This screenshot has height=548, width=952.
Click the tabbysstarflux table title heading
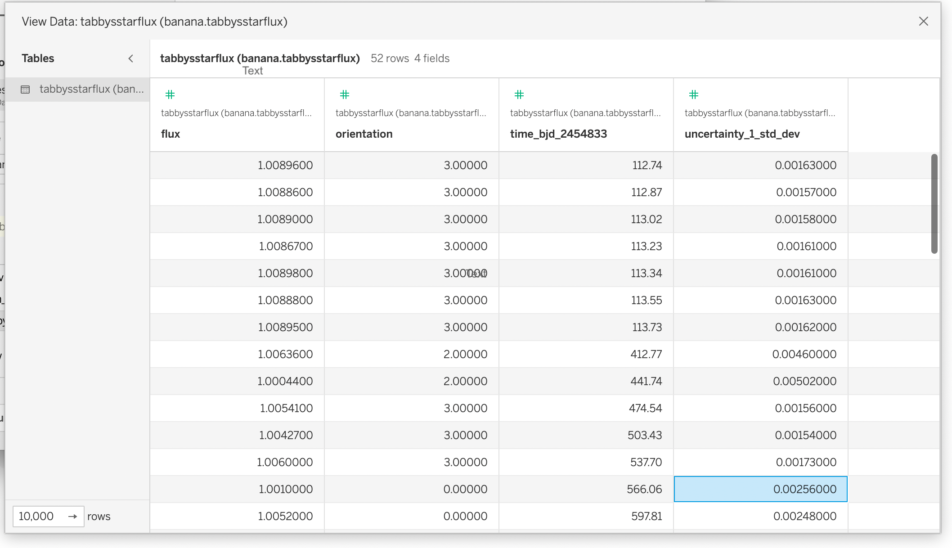pos(260,58)
